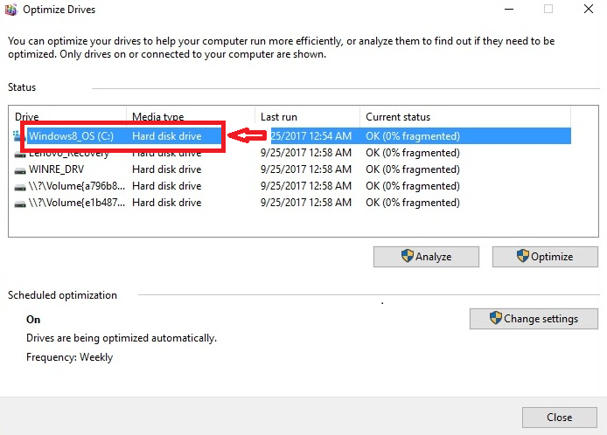Viewport: 607px width, 435px height.
Task: Close the window using the X button
Action: (x=589, y=9)
